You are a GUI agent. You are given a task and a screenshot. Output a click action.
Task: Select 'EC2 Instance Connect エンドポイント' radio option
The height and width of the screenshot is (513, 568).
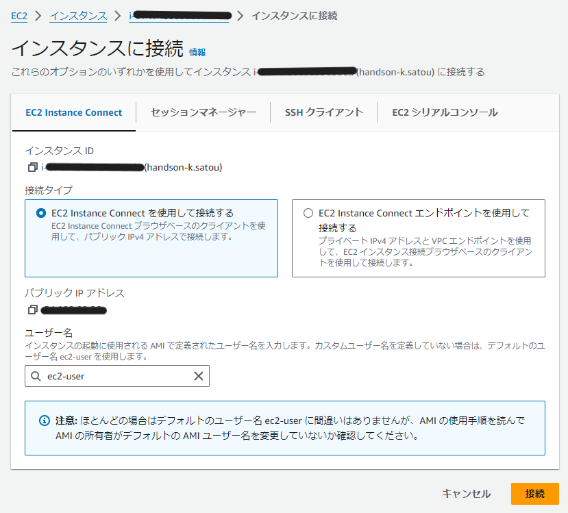point(308,213)
